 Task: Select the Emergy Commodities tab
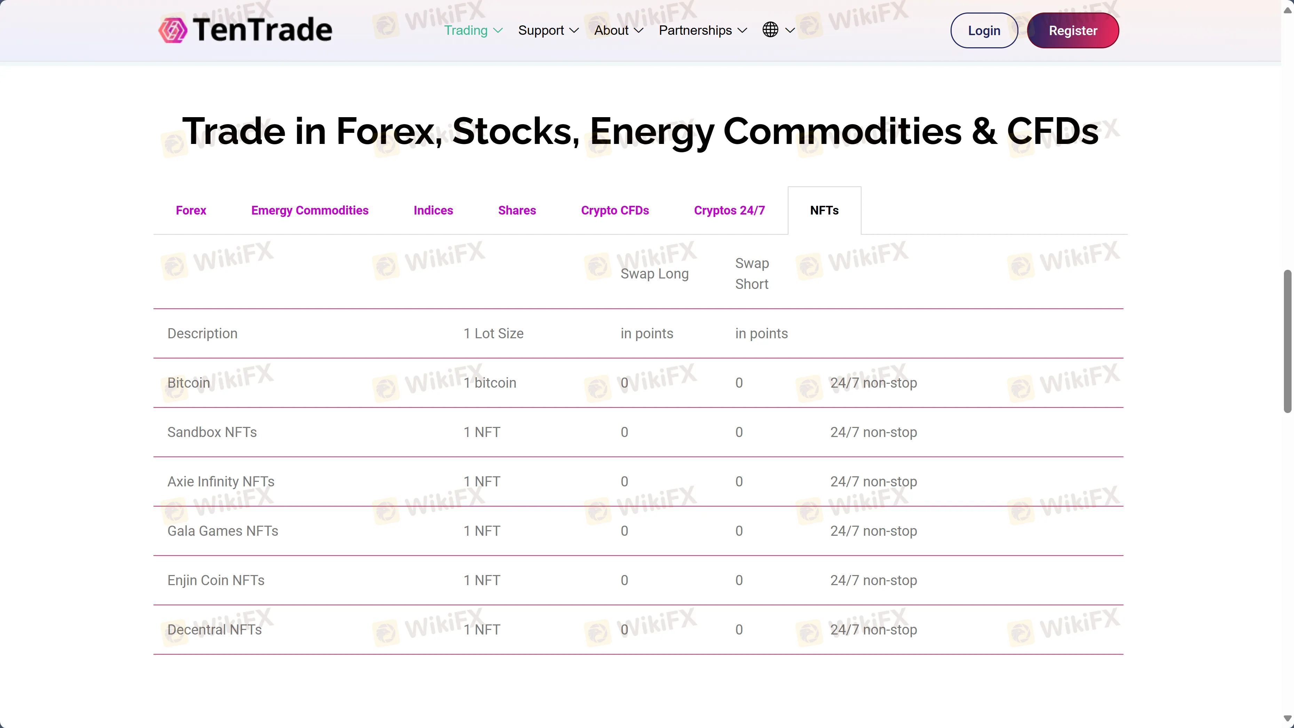pos(310,210)
